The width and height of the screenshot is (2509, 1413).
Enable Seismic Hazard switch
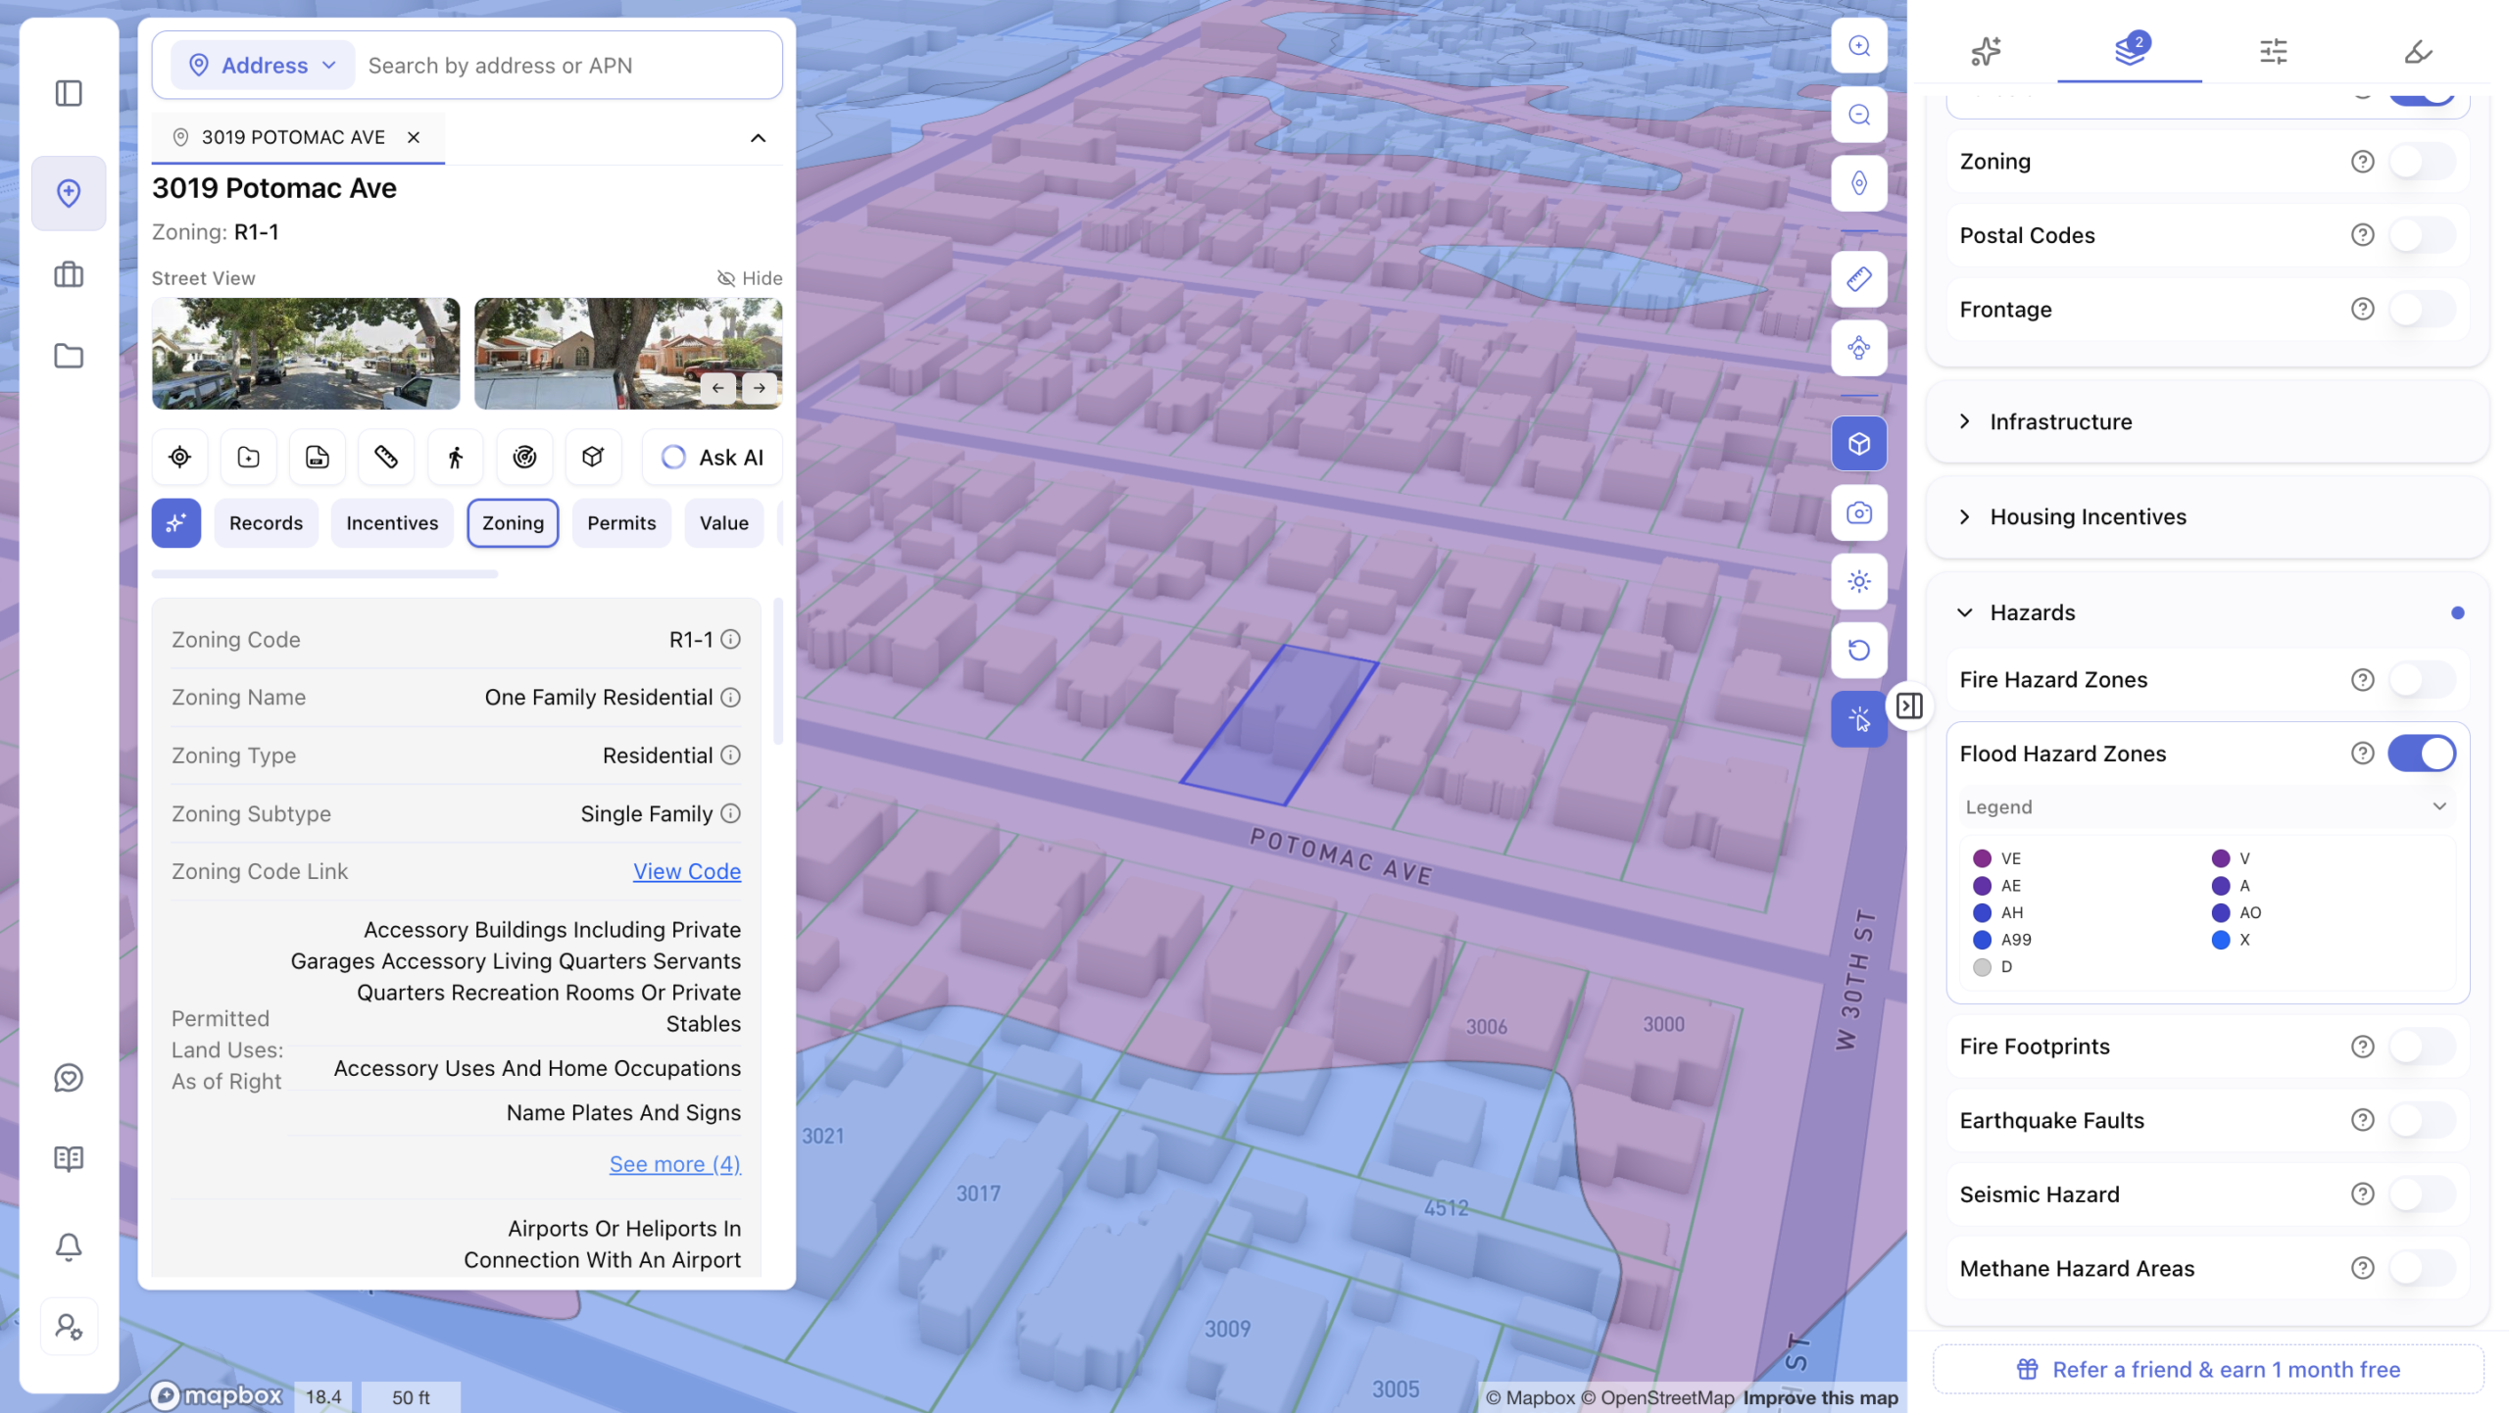[x=2422, y=1194]
